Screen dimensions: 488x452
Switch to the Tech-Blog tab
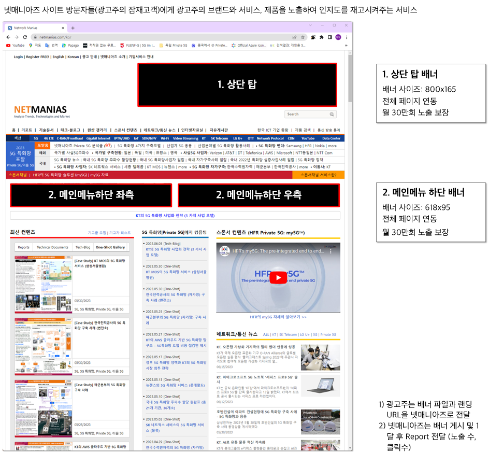(83, 247)
